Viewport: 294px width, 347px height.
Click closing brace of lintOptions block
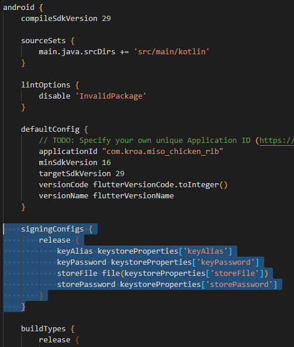23,107
